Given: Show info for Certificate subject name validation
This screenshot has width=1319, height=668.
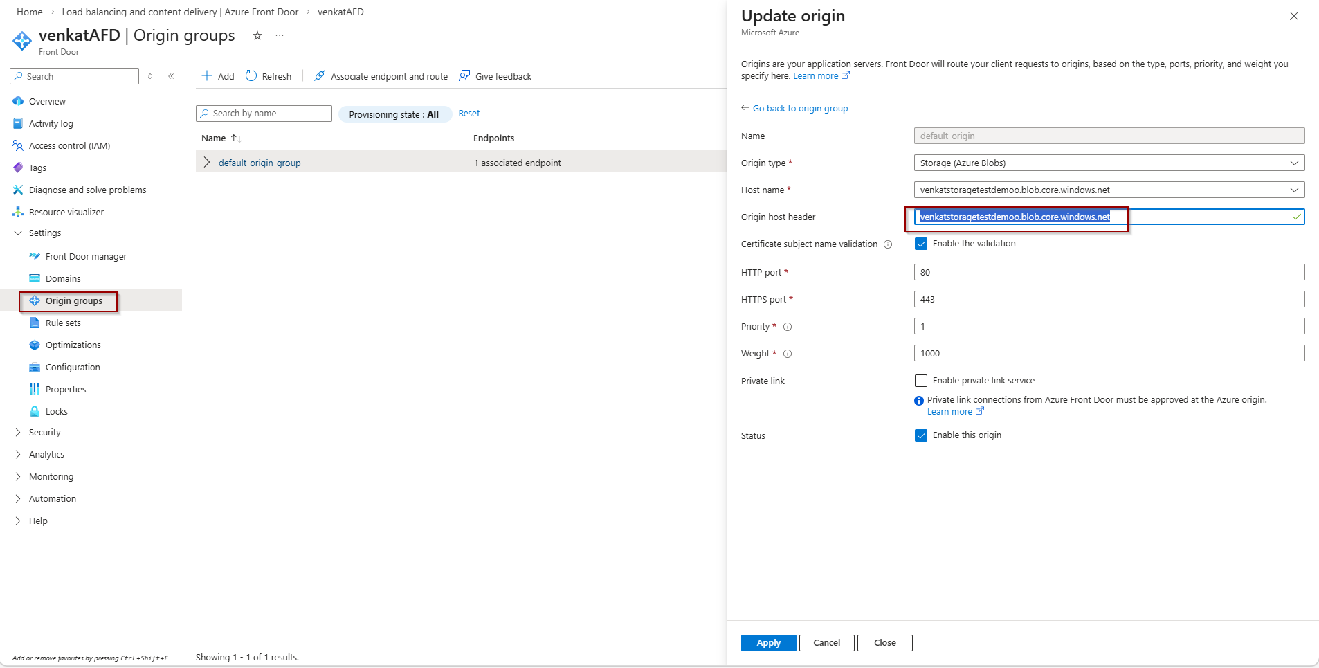Looking at the screenshot, I should pyautogui.click(x=888, y=244).
